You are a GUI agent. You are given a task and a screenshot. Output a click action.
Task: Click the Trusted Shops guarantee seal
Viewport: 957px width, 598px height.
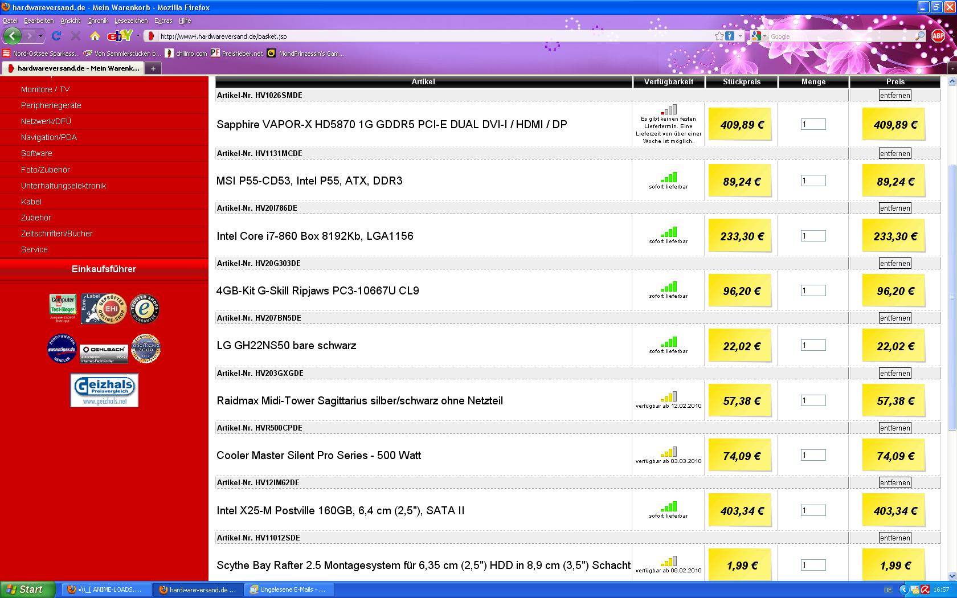coord(145,309)
